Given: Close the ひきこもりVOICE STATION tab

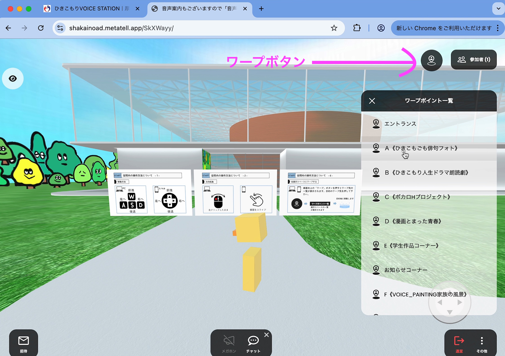Looking at the screenshot, I should tap(137, 9).
